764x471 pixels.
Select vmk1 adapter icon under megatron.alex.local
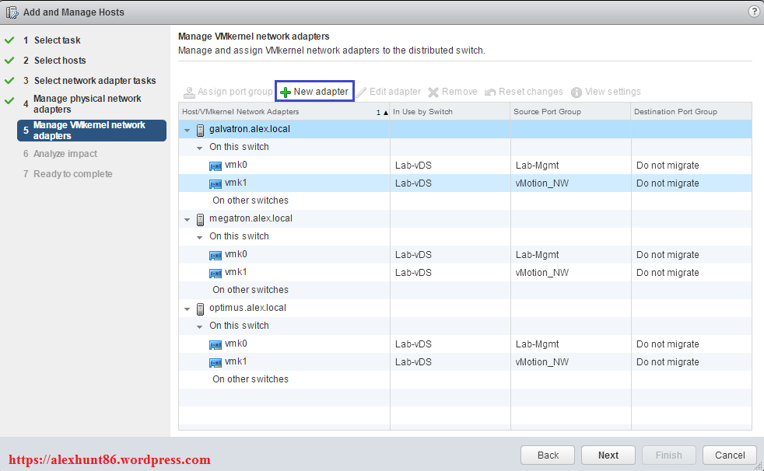[x=216, y=273]
